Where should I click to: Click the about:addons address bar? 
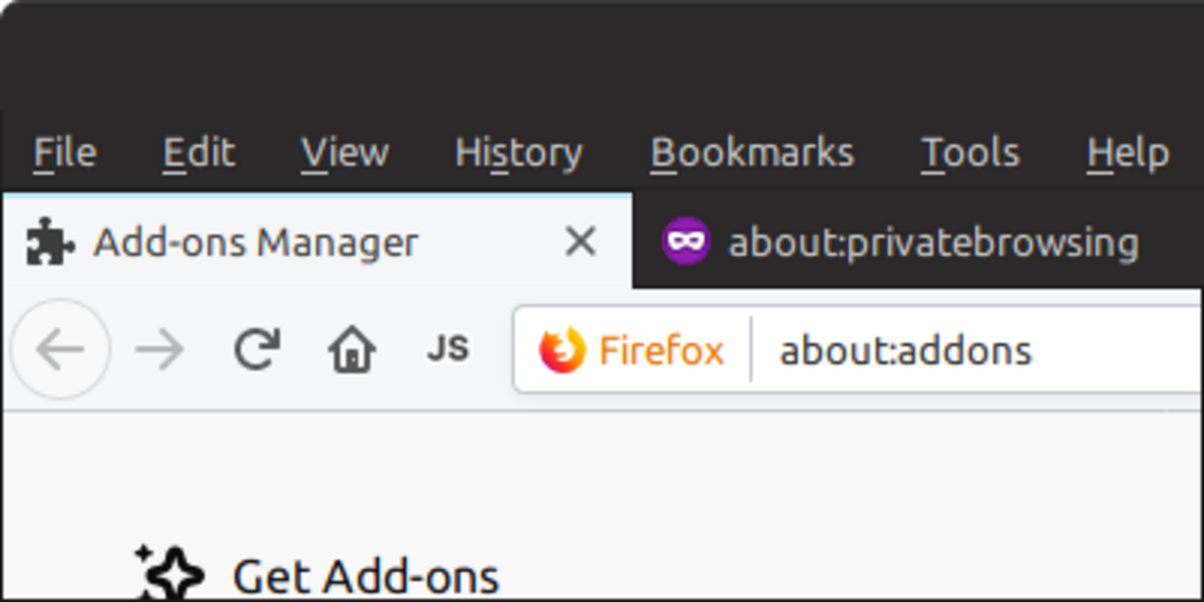click(x=905, y=349)
